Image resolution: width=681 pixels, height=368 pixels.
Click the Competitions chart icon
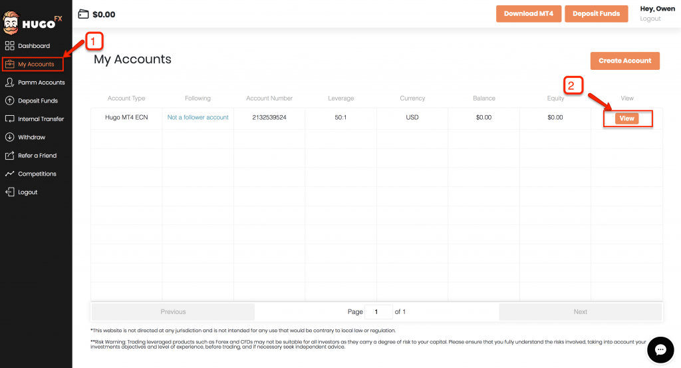tap(9, 174)
